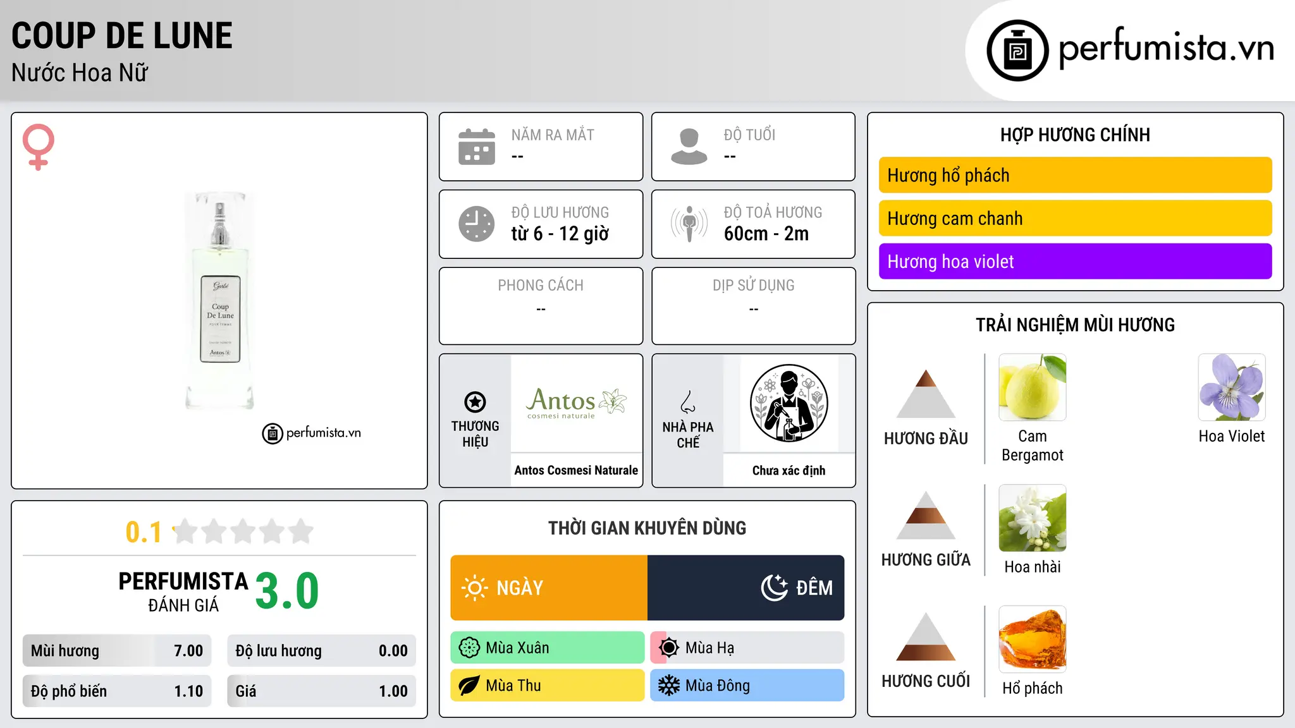Click the nose icon above Nhà pha chế
The height and width of the screenshot is (728, 1295).
tap(688, 402)
